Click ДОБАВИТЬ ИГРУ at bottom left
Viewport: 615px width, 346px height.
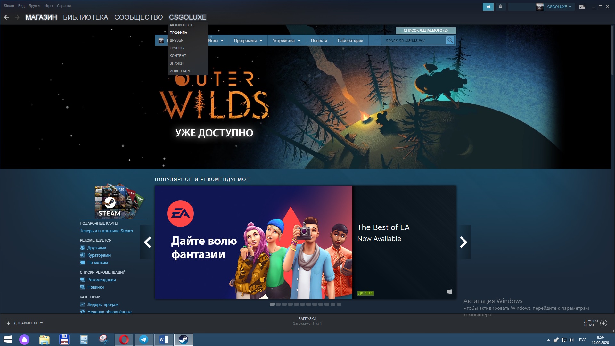pos(24,323)
